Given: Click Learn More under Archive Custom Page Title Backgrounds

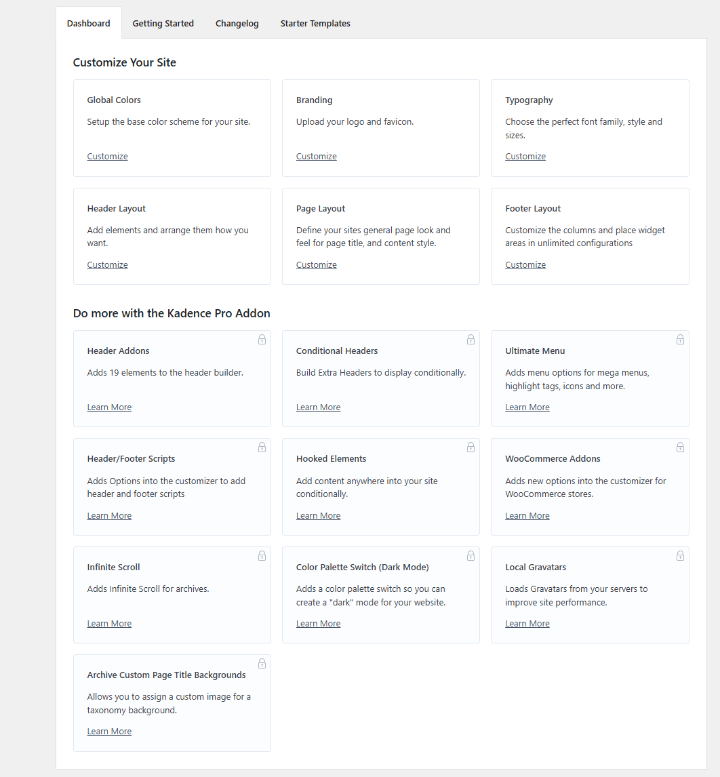Looking at the screenshot, I should [109, 731].
